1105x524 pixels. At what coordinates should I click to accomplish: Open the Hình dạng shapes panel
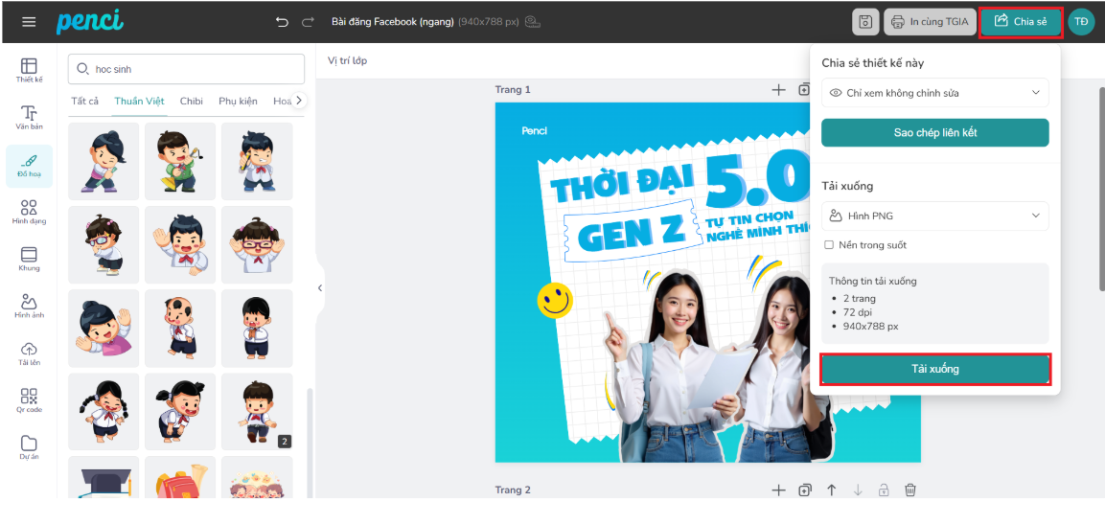pos(29,212)
